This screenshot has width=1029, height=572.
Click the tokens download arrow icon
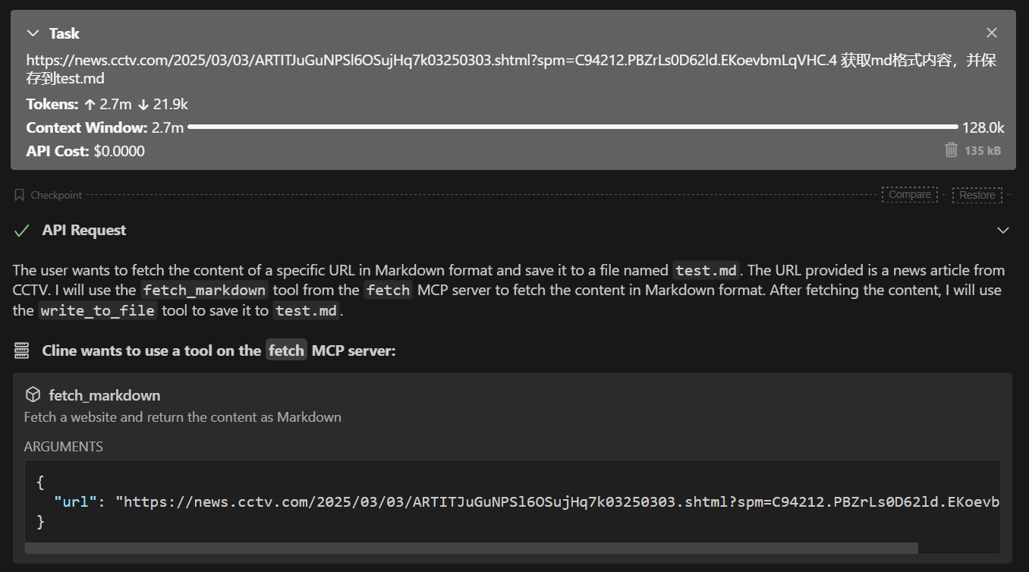pos(143,104)
